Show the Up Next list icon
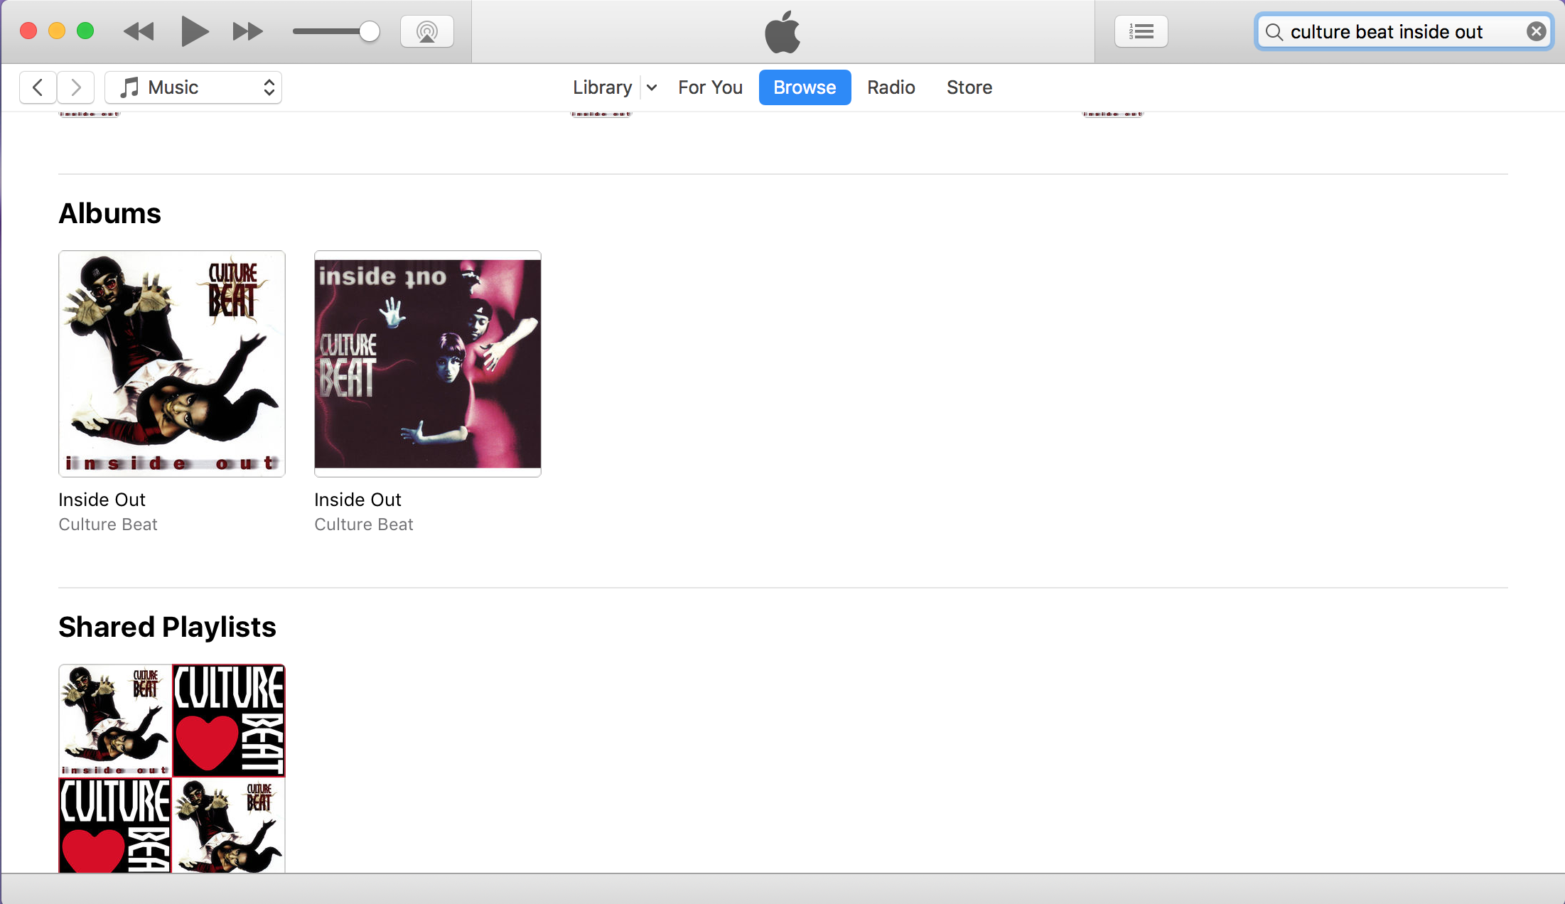The width and height of the screenshot is (1565, 904). tap(1141, 31)
